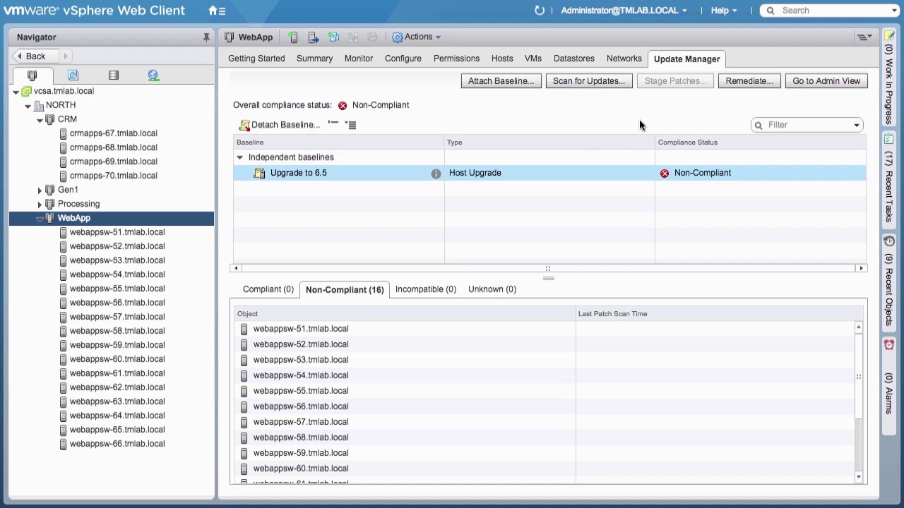
Task: Switch to Networking inventory icon
Action: coord(153,75)
